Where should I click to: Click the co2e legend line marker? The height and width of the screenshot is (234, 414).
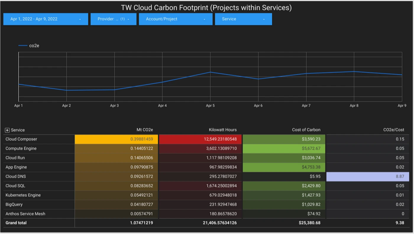tap(23, 45)
